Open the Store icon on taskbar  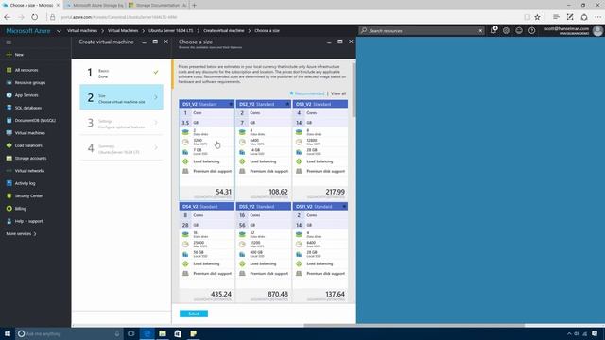(x=178, y=333)
